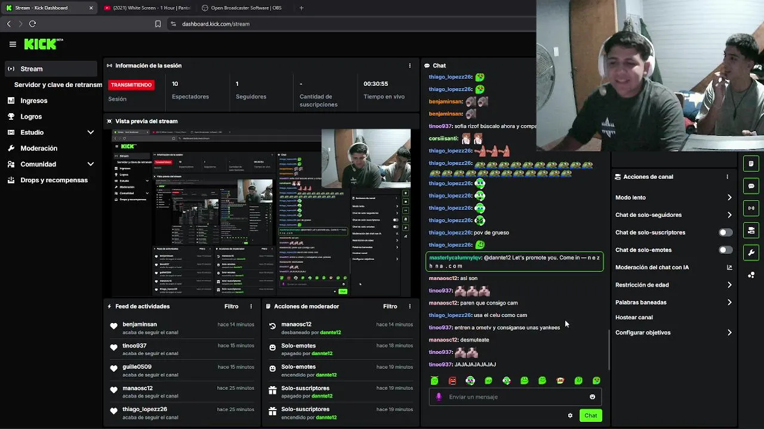This screenshot has width=764, height=429.
Task: Insert the green horned emote
Action: pyautogui.click(x=435, y=381)
